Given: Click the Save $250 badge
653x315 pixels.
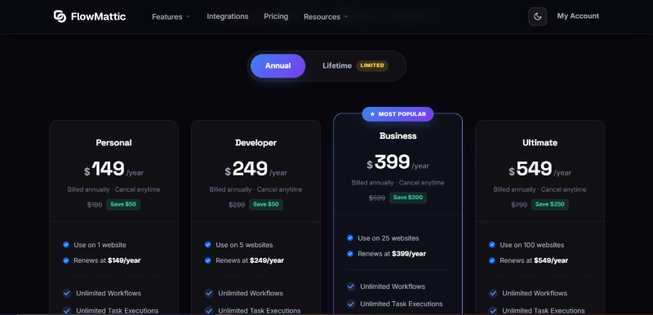Looking at the screenshot, I should 549,204.
